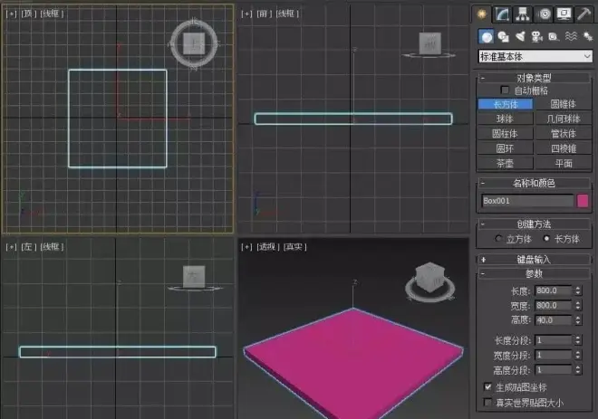This screenshot has height=419, width=598.
Task: Uncheck the 生成贴图坐标 checkbox
Action: (x=487, y=387)
